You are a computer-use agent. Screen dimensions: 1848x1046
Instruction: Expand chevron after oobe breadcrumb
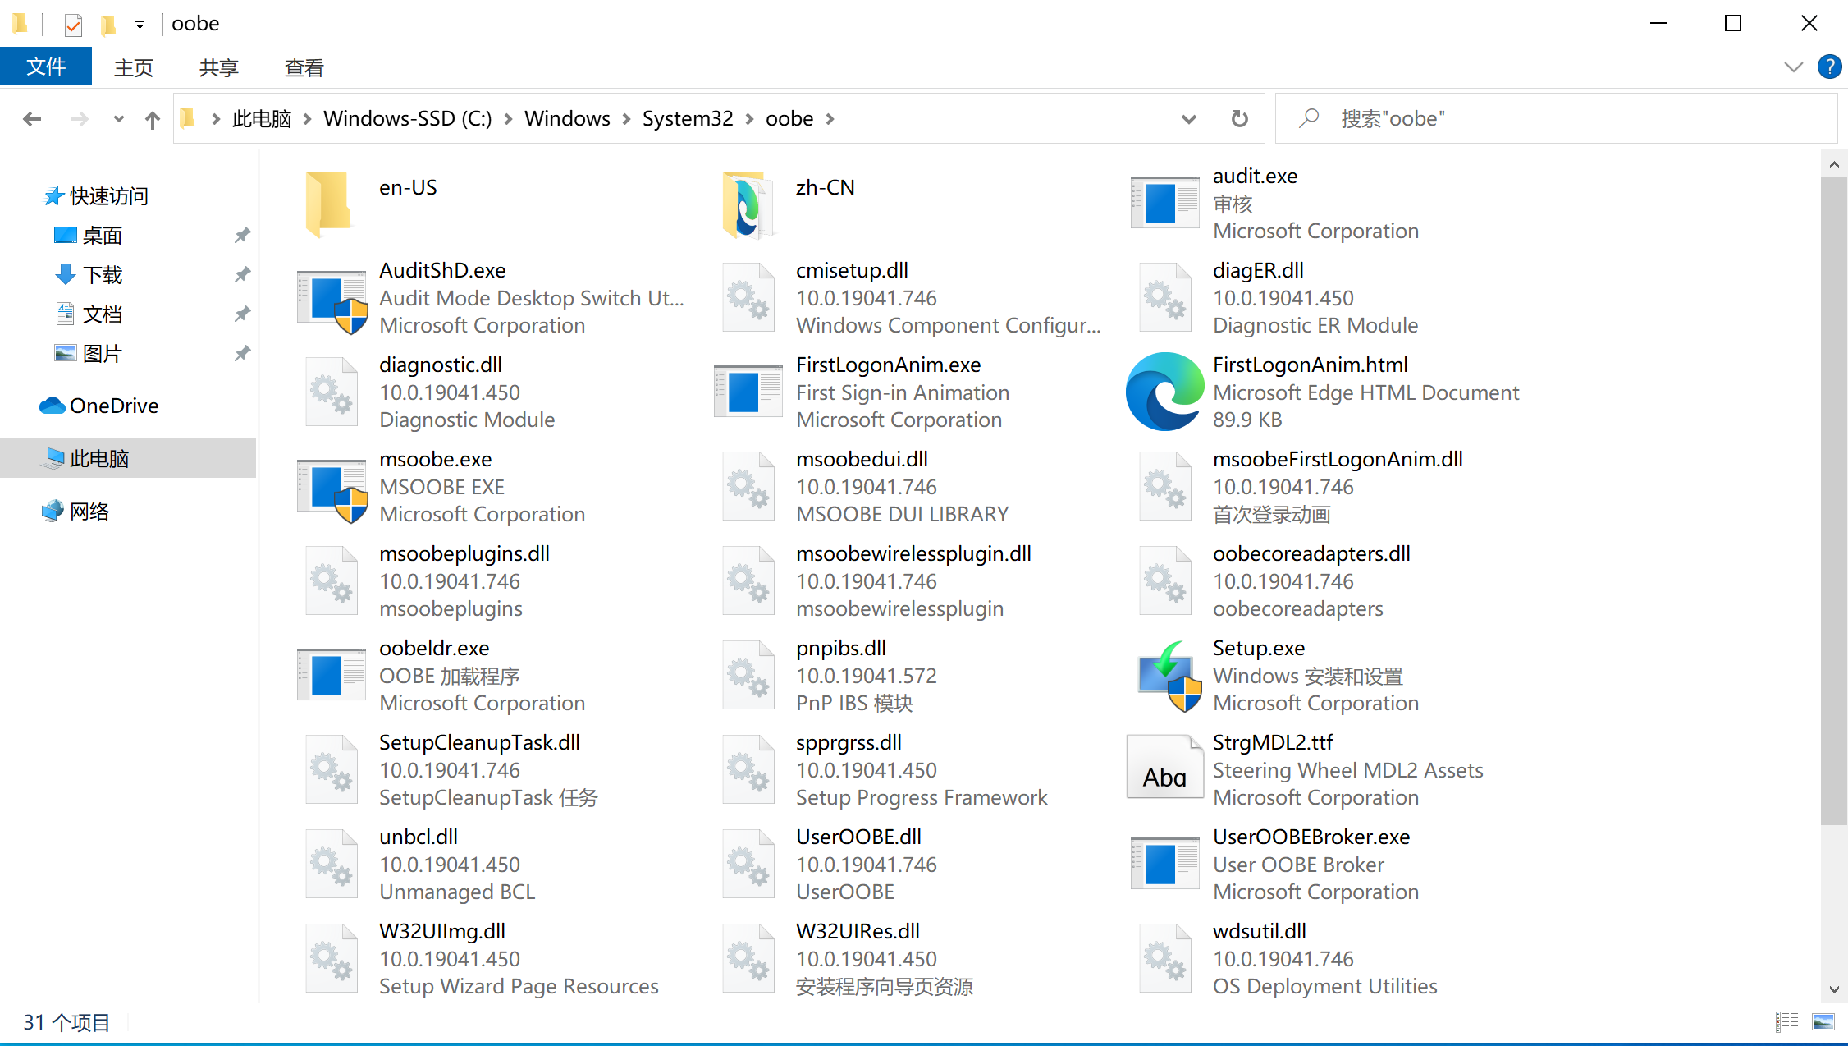pyautogui.click(x=830, y=119)
